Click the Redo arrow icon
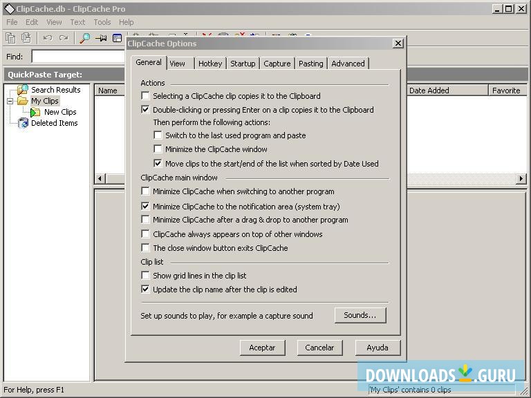 point(64,37)
